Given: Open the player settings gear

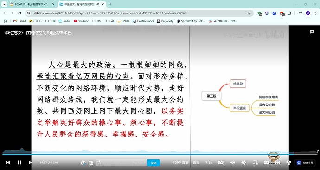Looking at the screenshot, I should tap(243, 163).
